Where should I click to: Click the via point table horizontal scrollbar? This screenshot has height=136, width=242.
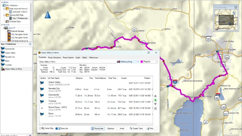pyautogui.click(x=89, y=124)
